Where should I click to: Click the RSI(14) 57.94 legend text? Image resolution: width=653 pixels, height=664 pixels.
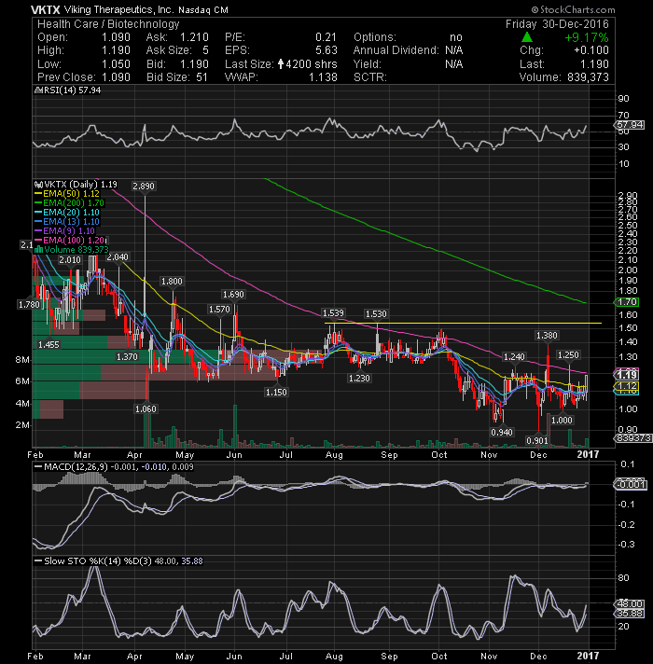[72, 90]
